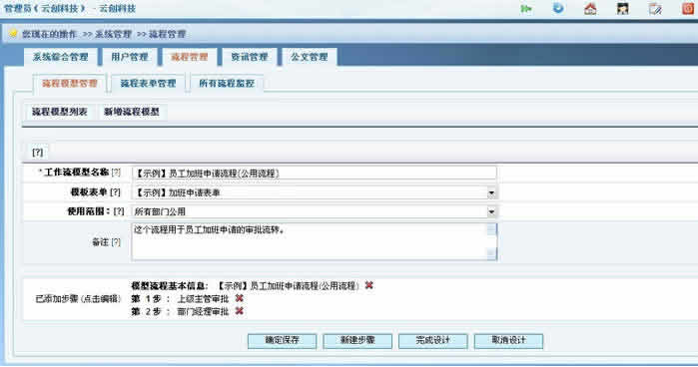Screen dimensions: 698x367
Task: Open the [?] help in the section header
Action: pyautogui.click(x=38, y=153)
